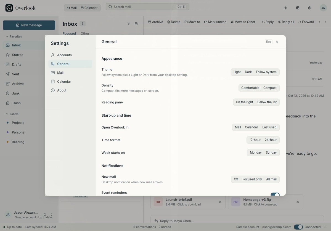Viewport: 331px width, 231px height.
Task: Set reading pane Below the list
Action: [x=267, y=102]
